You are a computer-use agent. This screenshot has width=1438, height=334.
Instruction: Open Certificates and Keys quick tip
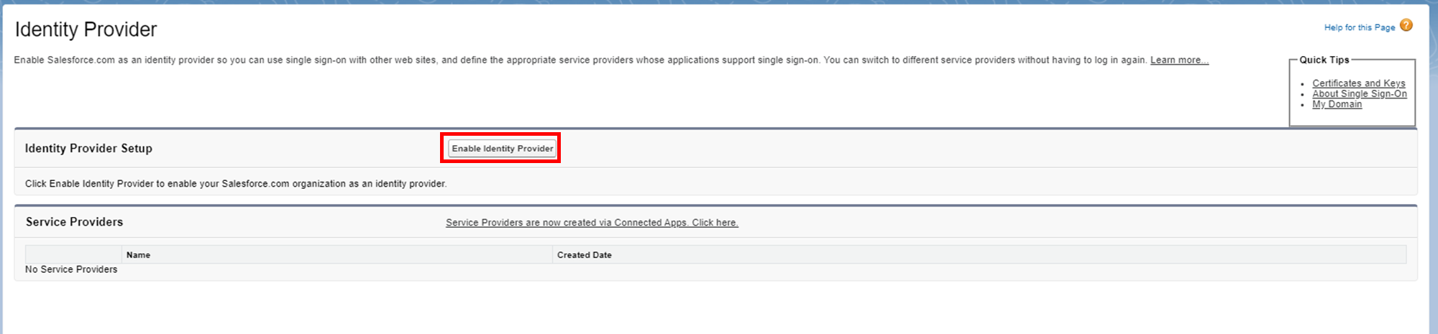pos(1358,83)
